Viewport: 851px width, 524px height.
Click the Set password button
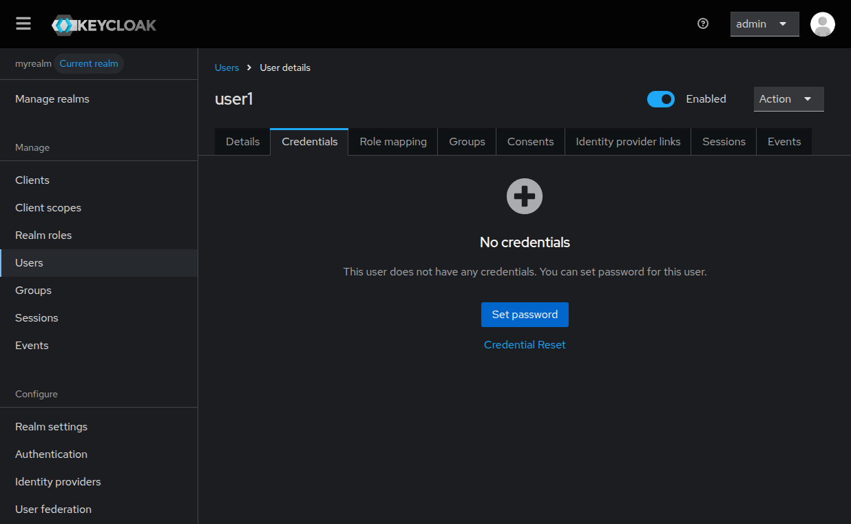(x=525, y=315)
